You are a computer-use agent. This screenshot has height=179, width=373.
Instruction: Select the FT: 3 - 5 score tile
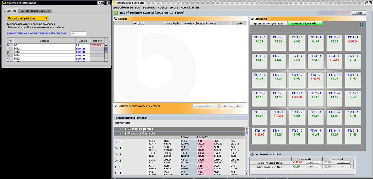pyautogui.click(x=353, y=79)
